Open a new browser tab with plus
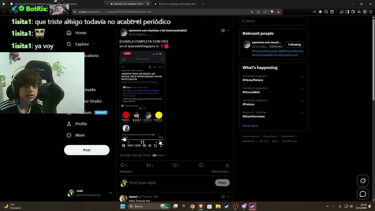 pyautogui.click(x=203, y=4)
